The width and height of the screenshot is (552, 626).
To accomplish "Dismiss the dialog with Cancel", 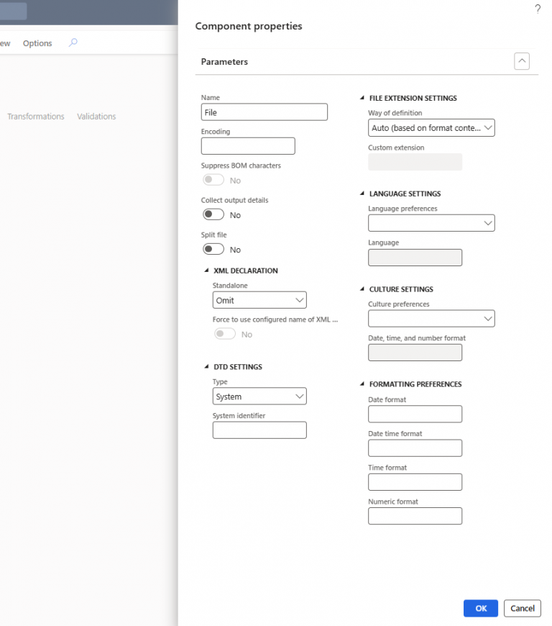I will click(x=522, y=608).
